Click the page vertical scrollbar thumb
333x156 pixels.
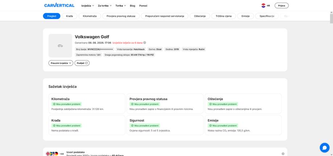(331, 19)
